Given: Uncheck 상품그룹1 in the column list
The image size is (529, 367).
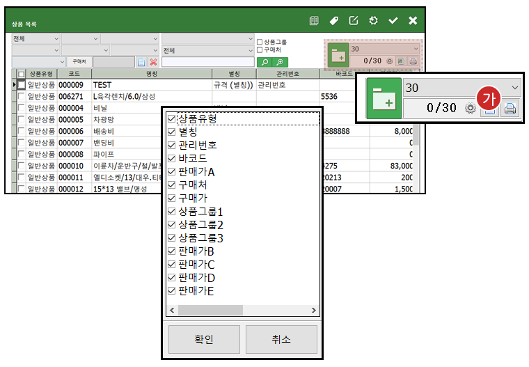Looking at the screenshot, I should [172, 211].
